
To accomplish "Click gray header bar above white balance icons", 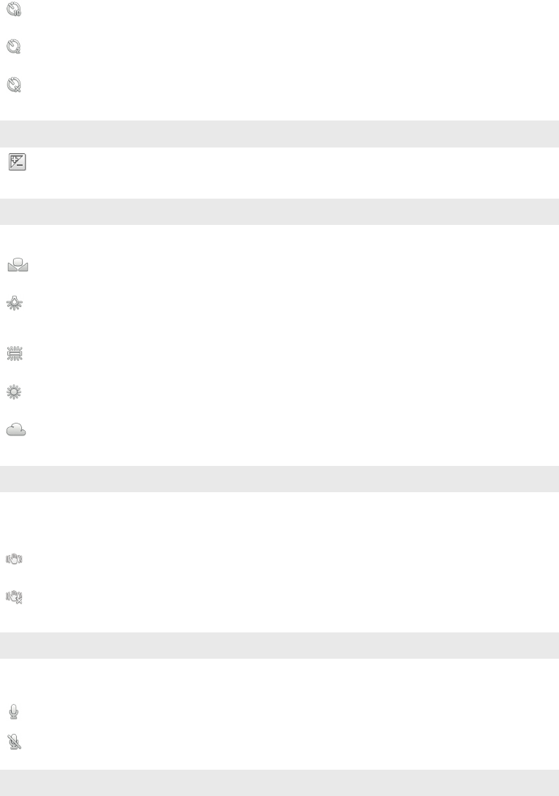I will [x=279, y=212].
